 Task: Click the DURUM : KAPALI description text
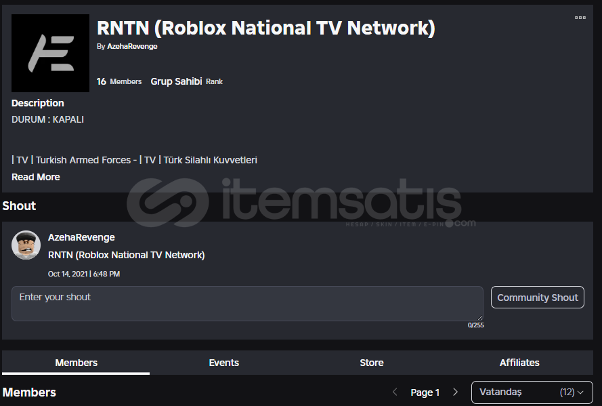click(47, 119)
